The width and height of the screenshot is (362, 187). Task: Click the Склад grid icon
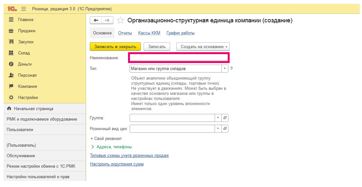pos(11,53)
